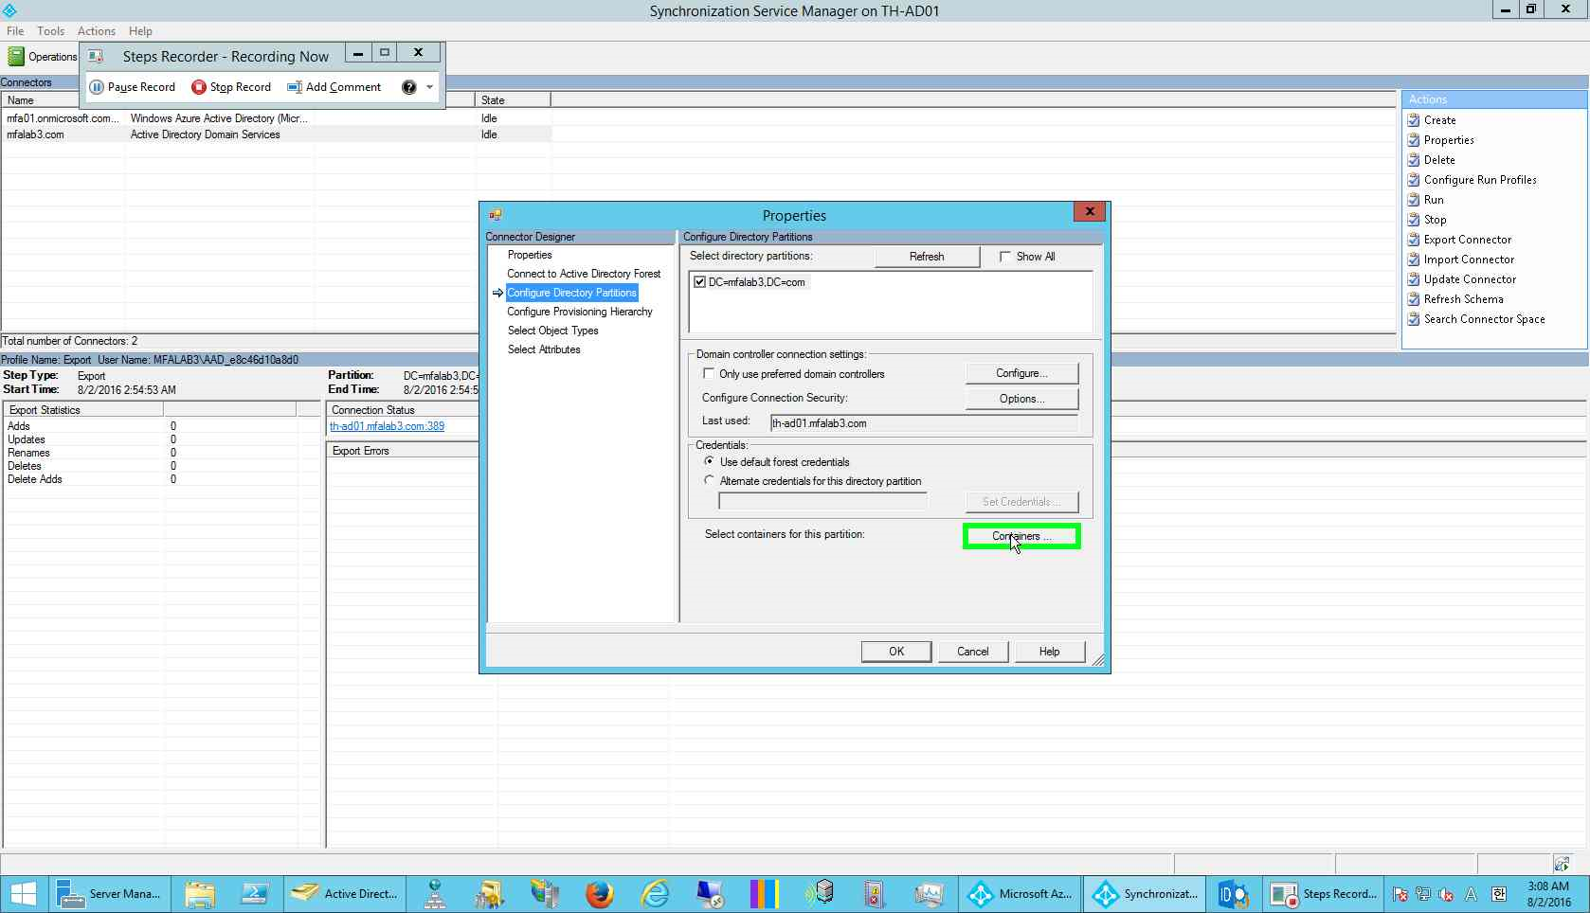Open the Actions menu

point(97,31)
